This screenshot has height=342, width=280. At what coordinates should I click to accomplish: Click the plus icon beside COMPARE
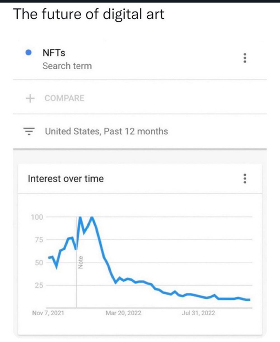(30, 98)
